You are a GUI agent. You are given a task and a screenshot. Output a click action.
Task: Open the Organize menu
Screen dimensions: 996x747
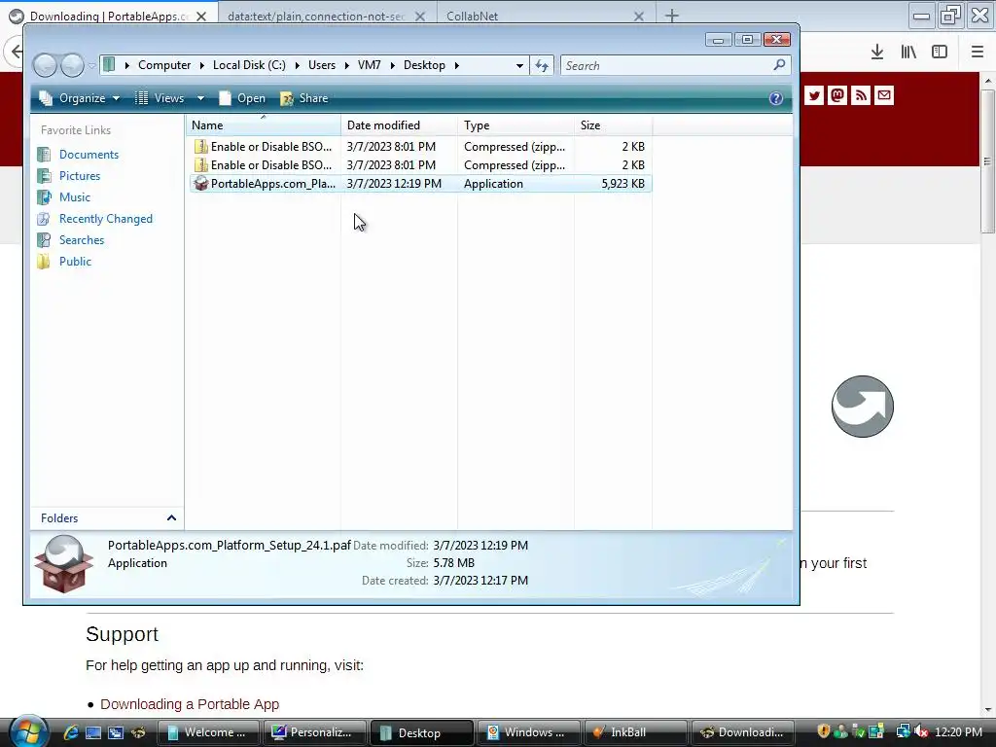pos(80,98)
